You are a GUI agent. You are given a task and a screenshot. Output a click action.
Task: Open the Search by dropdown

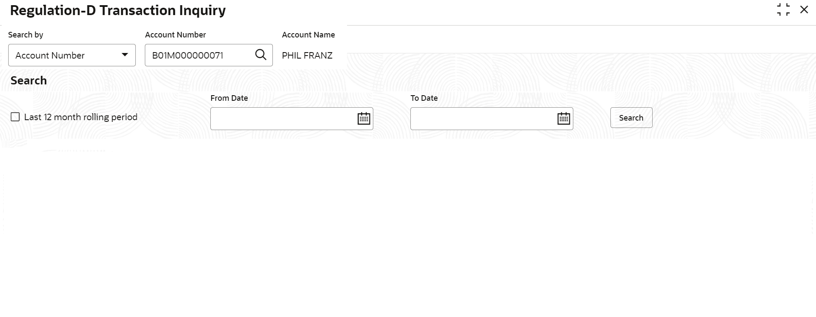pyautogui.click(x=72, y=55)
